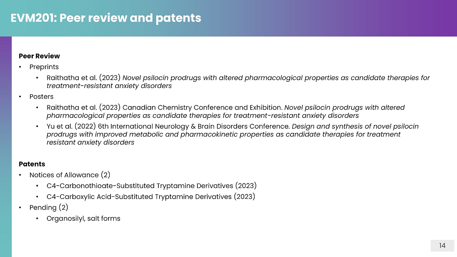Screen dimensions: 457x257
Task: Select the Raithatha et al. (2023) preprint citation
Action: click(238, 82)
